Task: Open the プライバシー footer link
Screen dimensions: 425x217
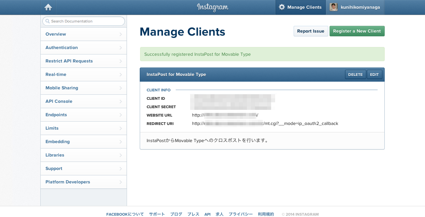Action: point(241,214)
